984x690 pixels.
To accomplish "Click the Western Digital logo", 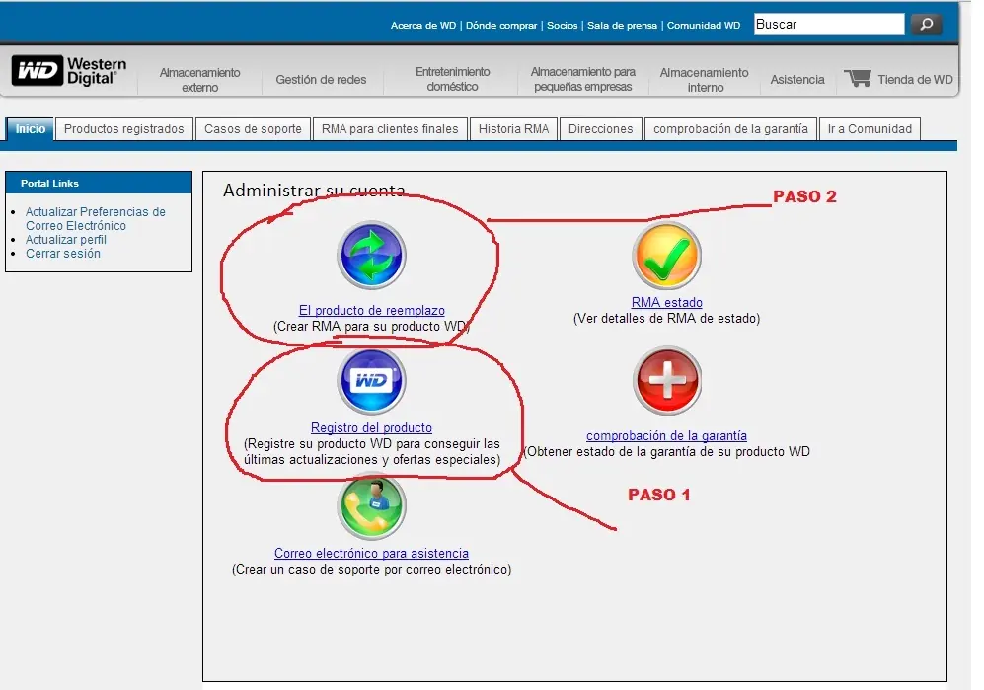I will tap(69, 71).
